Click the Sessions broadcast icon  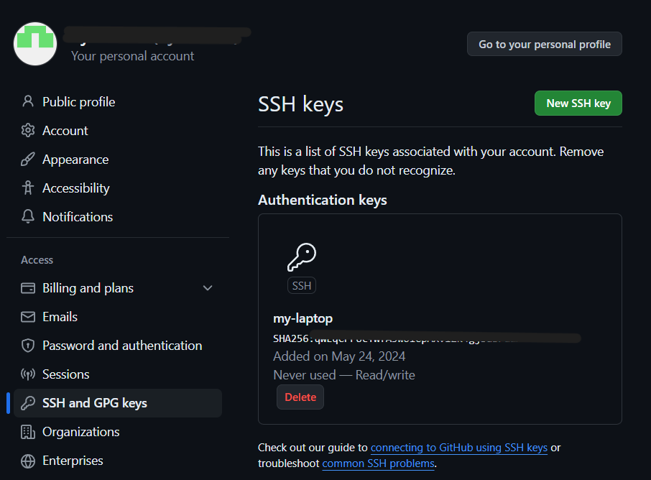[27, 374]
